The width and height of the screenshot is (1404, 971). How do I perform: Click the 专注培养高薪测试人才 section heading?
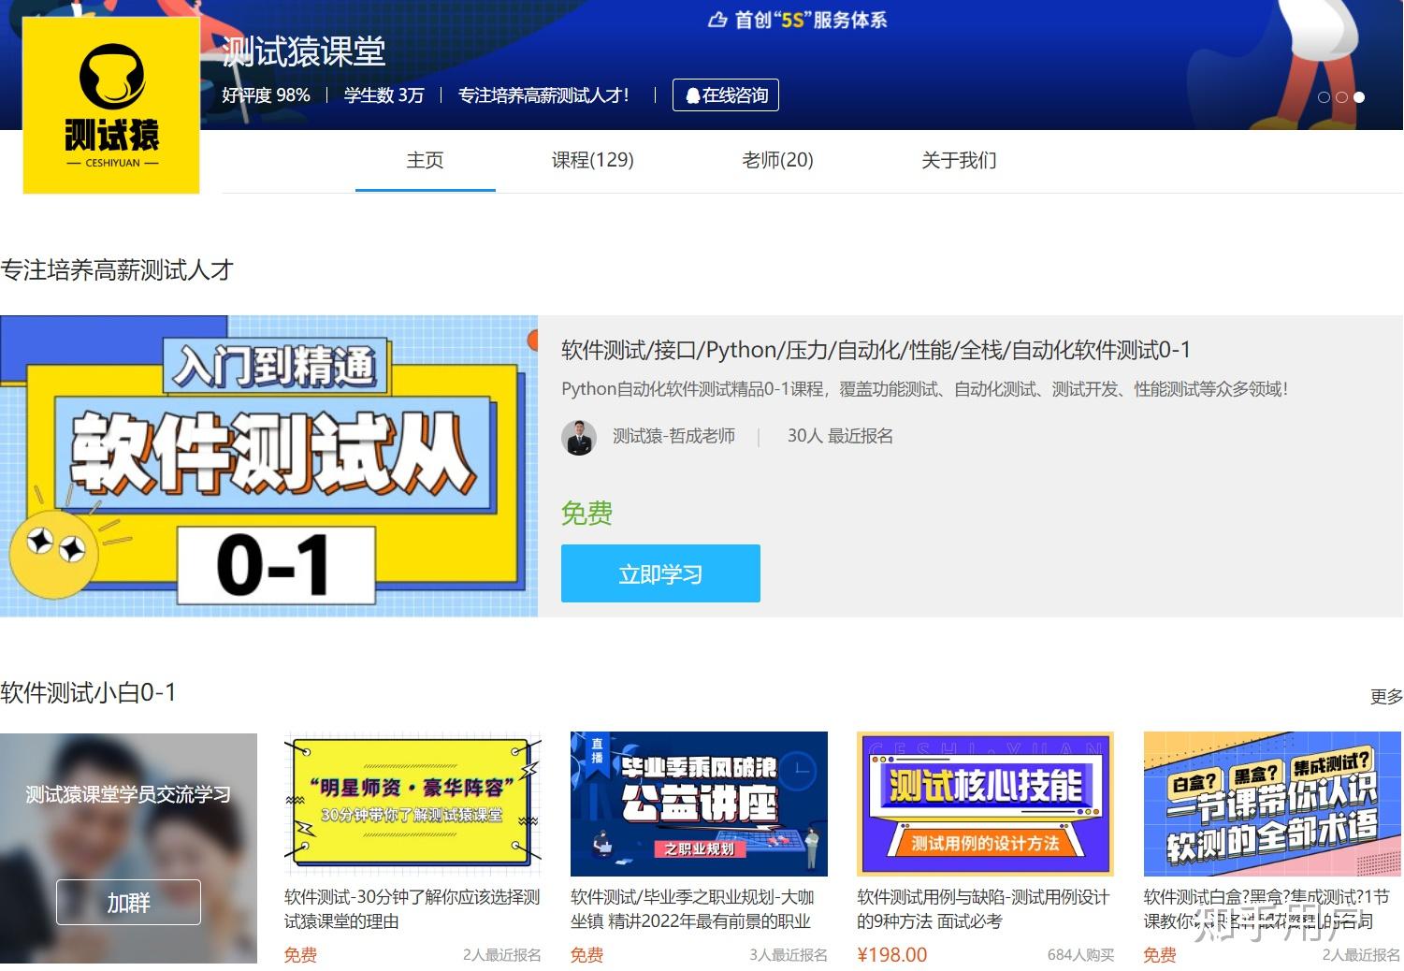pyautogui.click(x=117, y=270)
